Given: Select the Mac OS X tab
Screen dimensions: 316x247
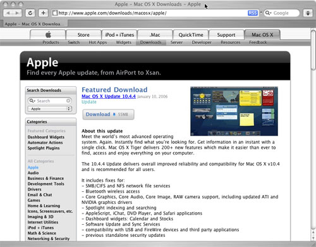Looking at the screenshot, I should click(x=262, y=35).
